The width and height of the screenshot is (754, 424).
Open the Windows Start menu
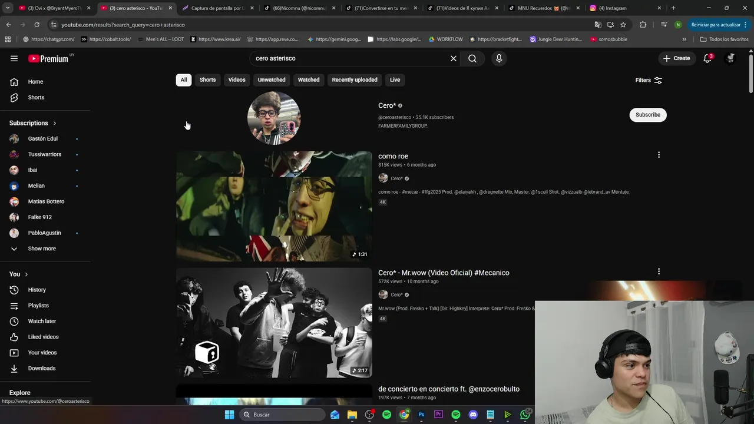(230, 415)
